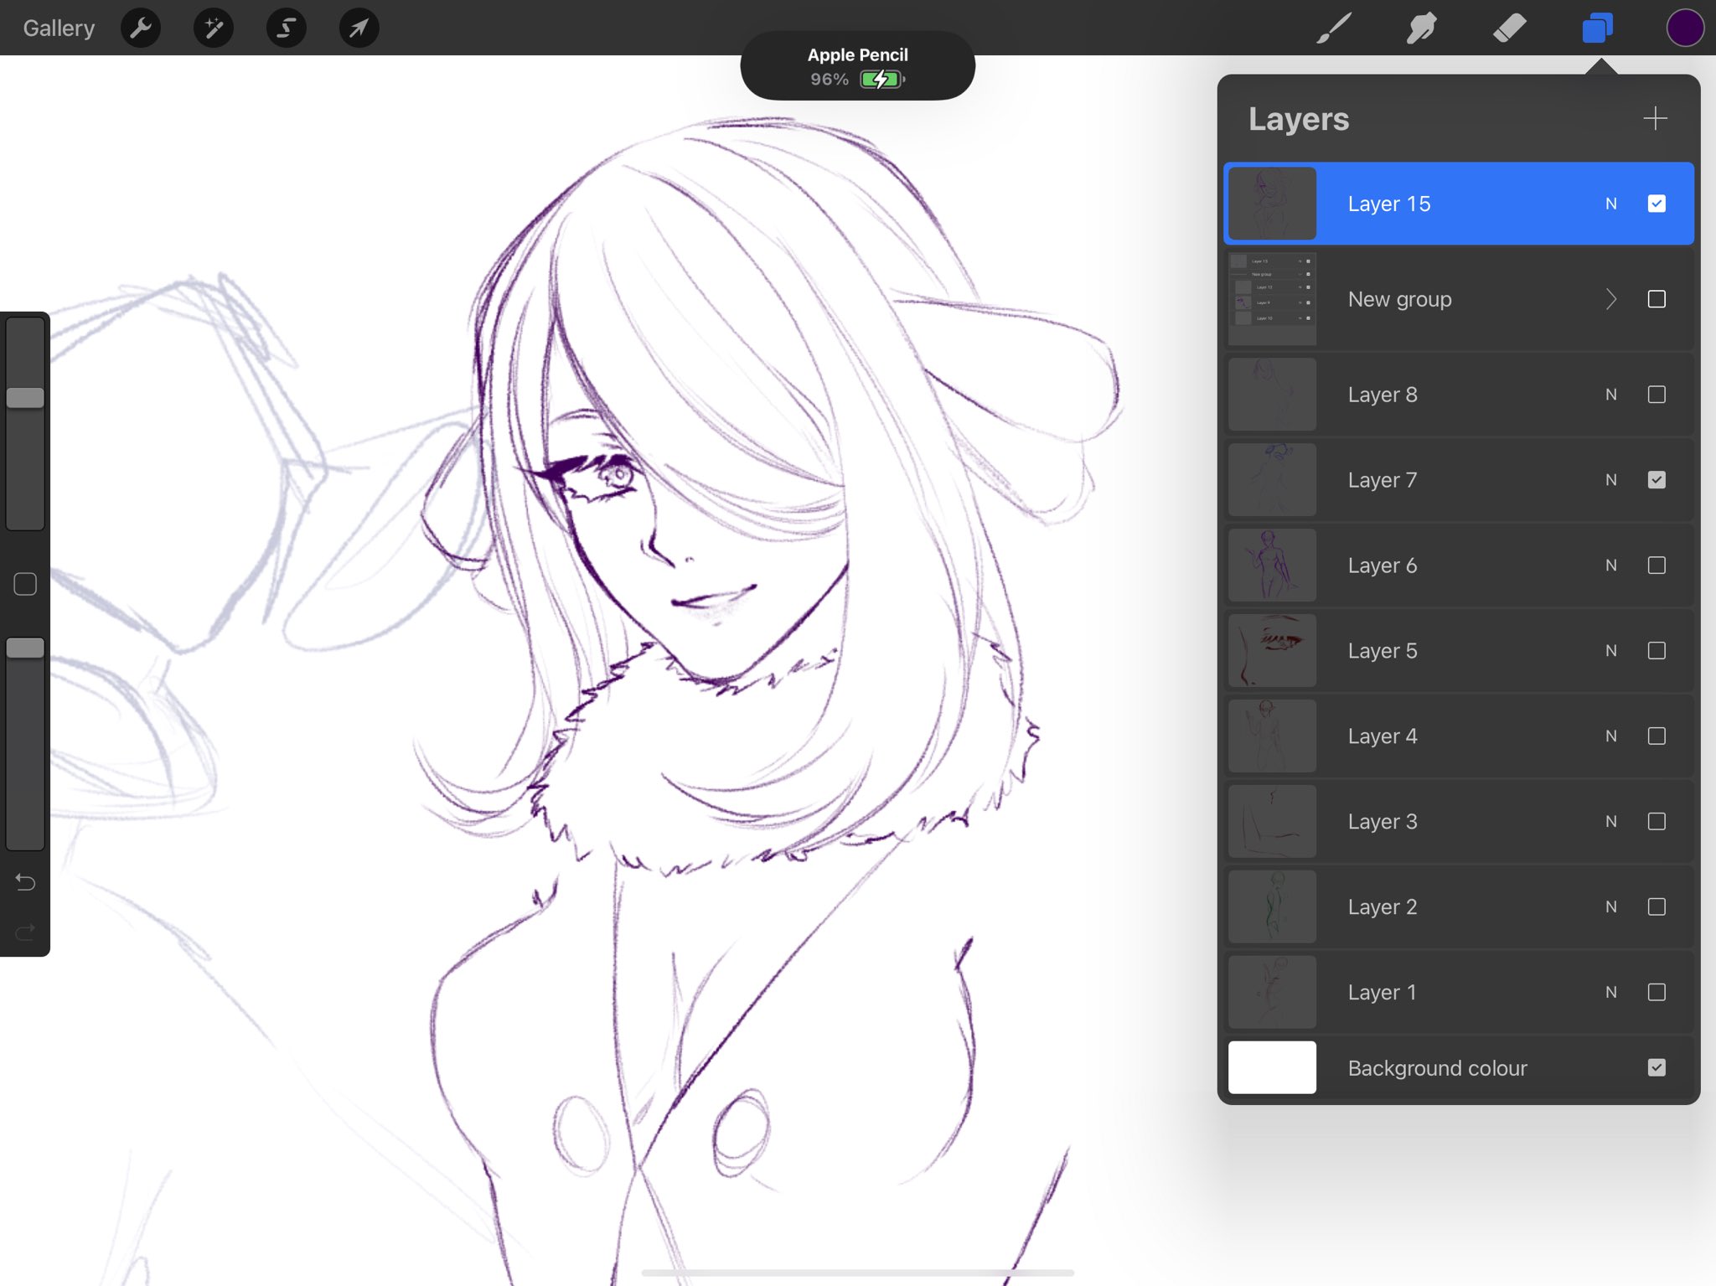Activate the Transform arrow tool
This screenshot has height=1286, width=1716.
click(359, 28)
